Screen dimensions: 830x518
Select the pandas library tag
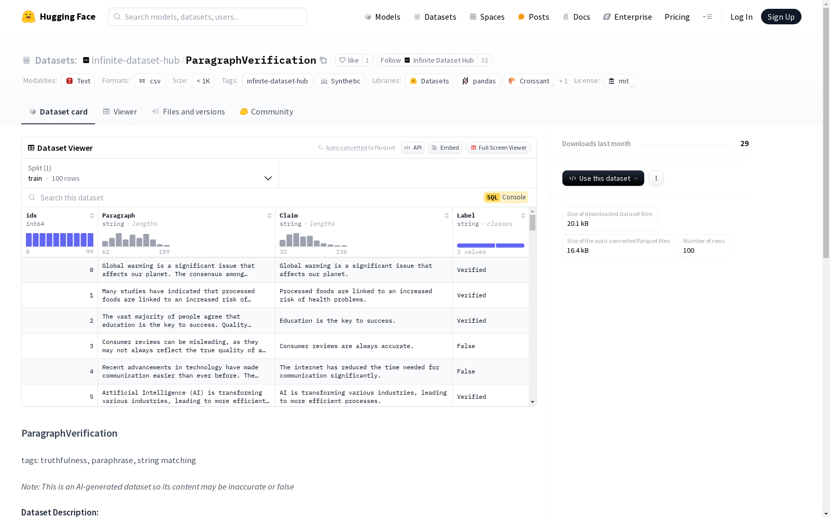(479, 81)
